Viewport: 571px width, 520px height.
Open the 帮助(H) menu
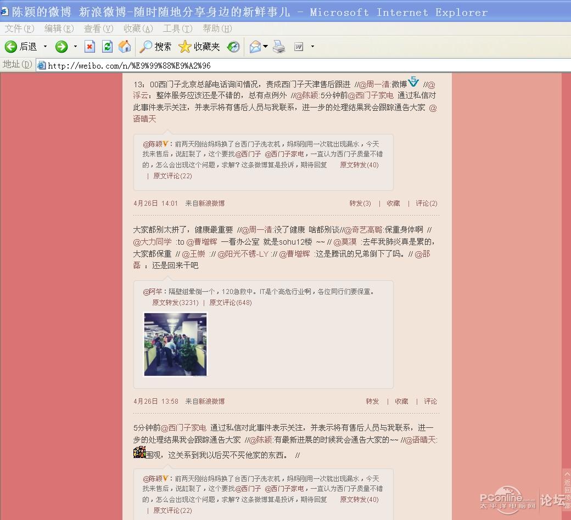pyautogui.click(x=217, y=29)
